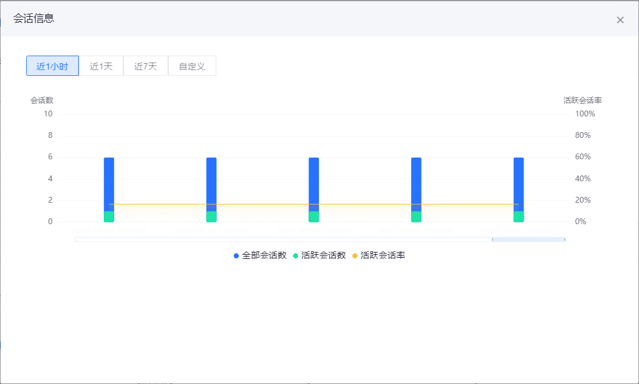This screenshot has height=384, width=639.
Task: Switch to the 近1天 tab
Action: (101, 66)
